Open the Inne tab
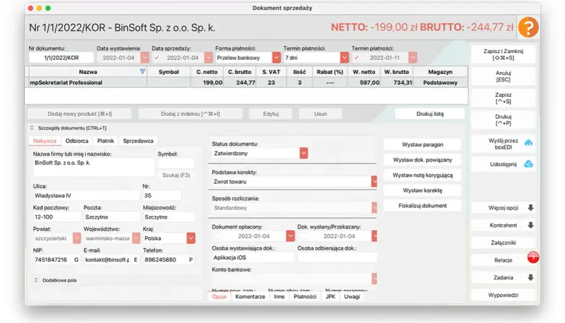The width and height of the screenshot is (565, 323). tap(279, 297)
